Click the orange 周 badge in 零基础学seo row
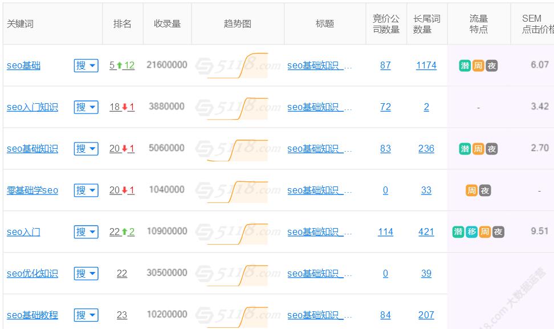 (x=472, y=190)
